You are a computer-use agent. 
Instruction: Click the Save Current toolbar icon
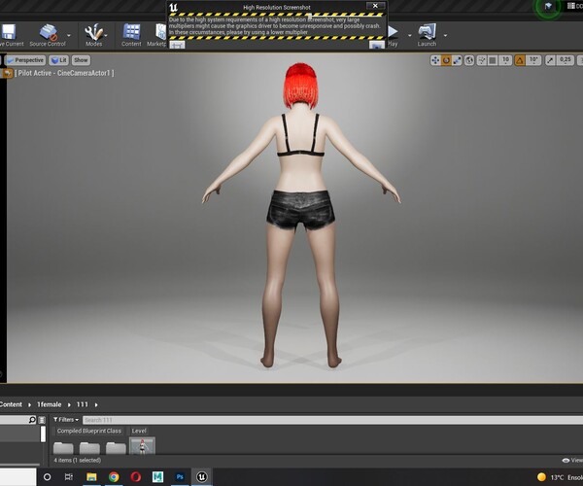(9, 35)
